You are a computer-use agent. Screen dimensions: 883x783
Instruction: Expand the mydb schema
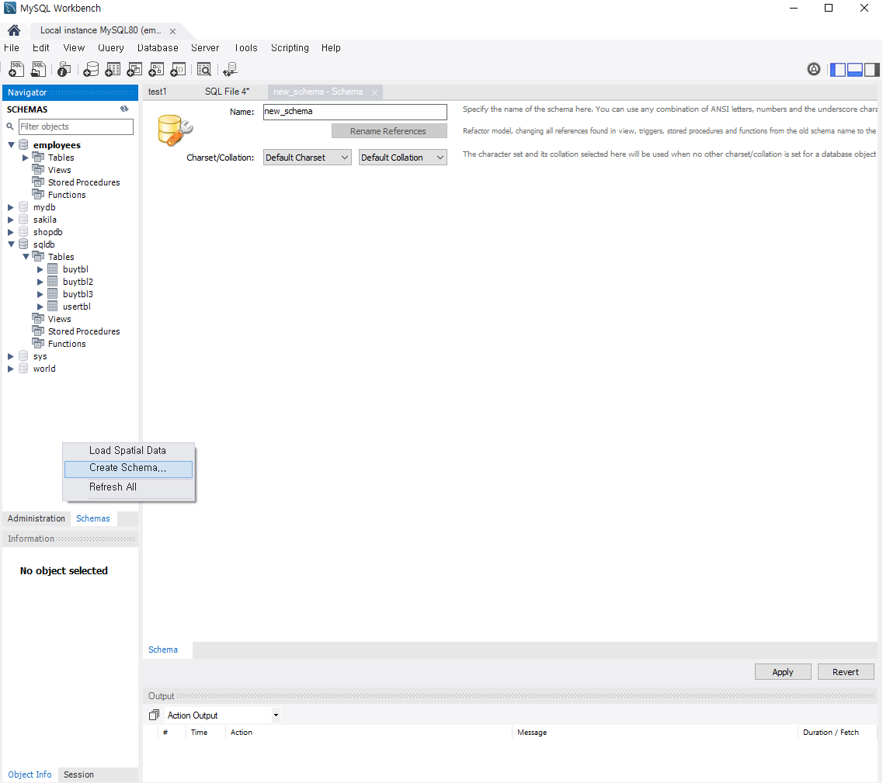pyautogui.click(x=11, y=207)
